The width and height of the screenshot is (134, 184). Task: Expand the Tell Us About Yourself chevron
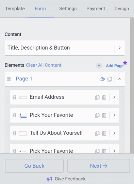(114, 133)
